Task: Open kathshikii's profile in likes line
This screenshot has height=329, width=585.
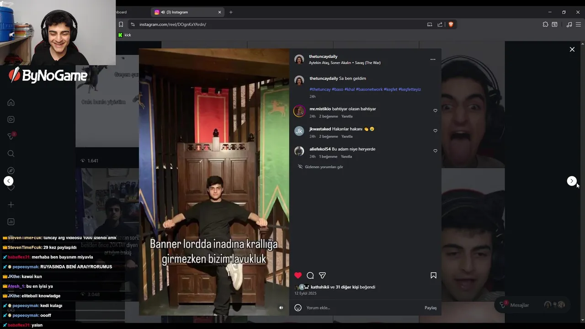Action: 320,287
